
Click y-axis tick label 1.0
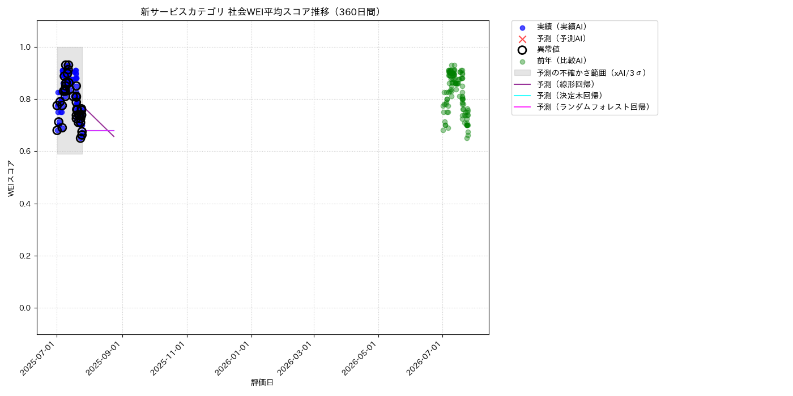pyautogui.click(x=26, y=47)
